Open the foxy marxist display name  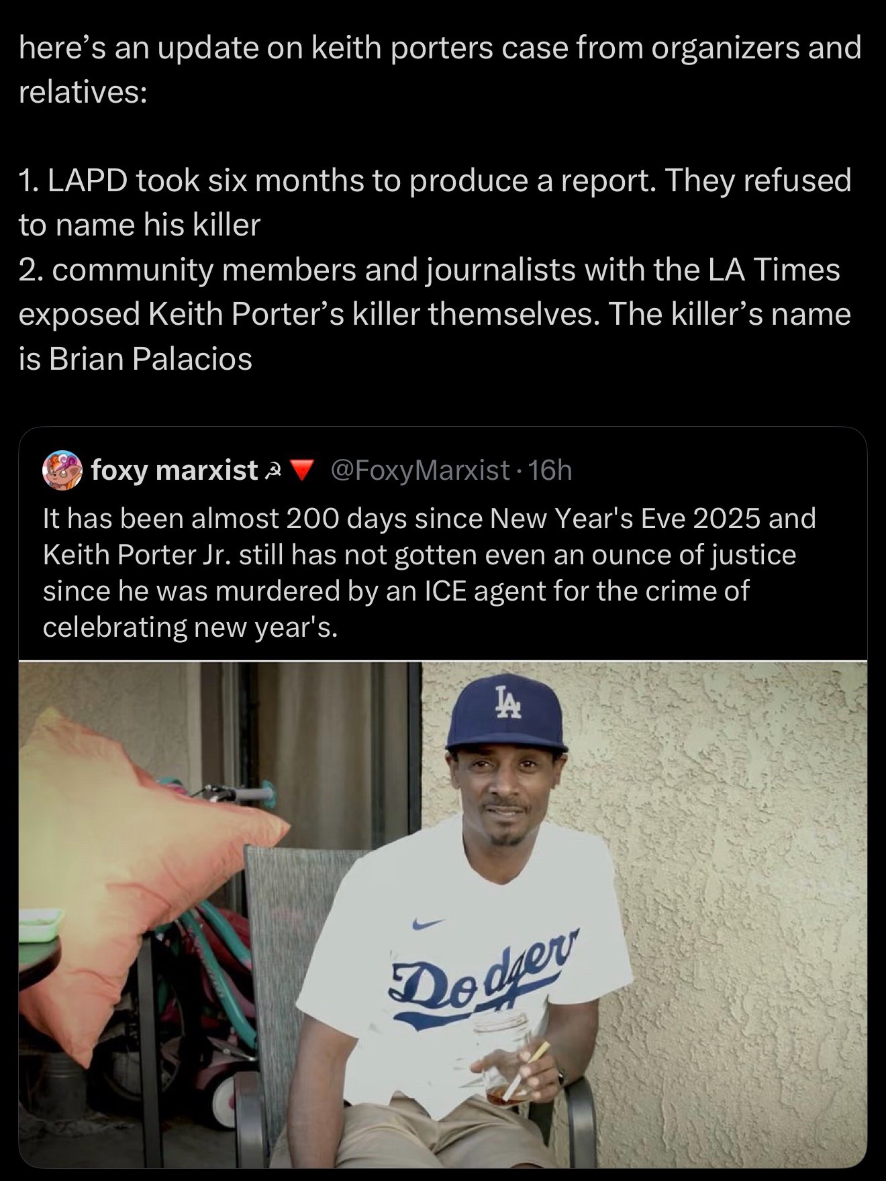tap(175, 471)
